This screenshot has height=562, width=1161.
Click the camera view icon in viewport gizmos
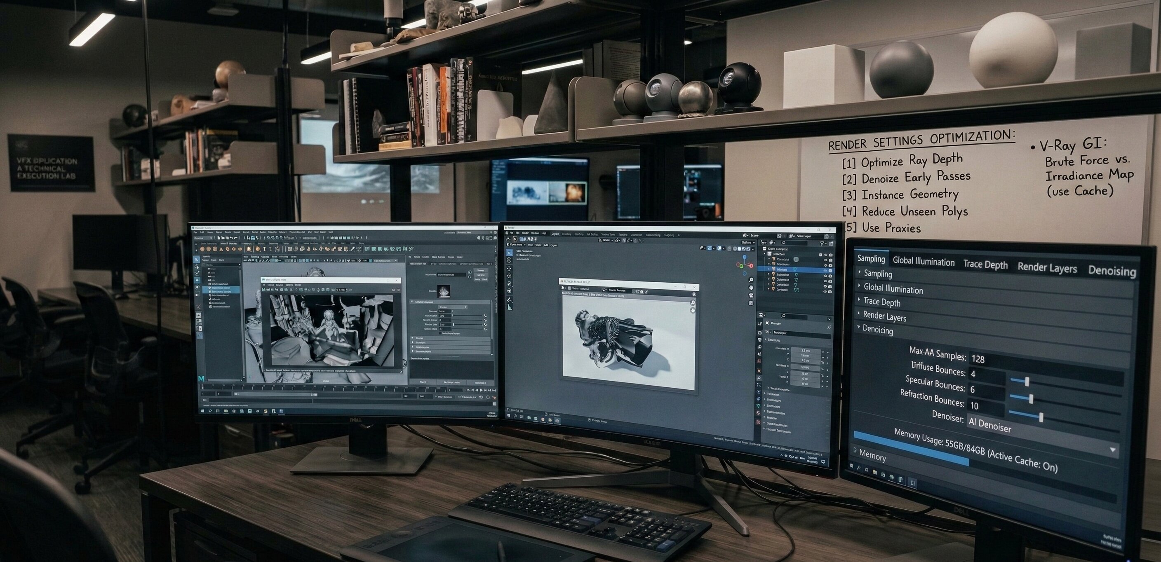tap(751, 295)
